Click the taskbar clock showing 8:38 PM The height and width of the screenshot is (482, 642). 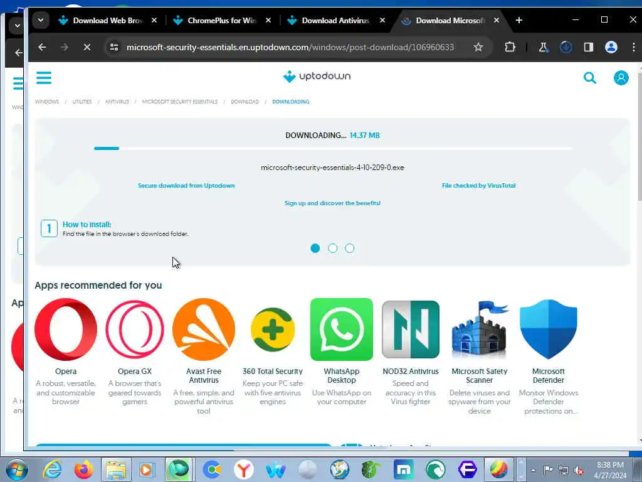pyautogui.click(x=610, y=470)
